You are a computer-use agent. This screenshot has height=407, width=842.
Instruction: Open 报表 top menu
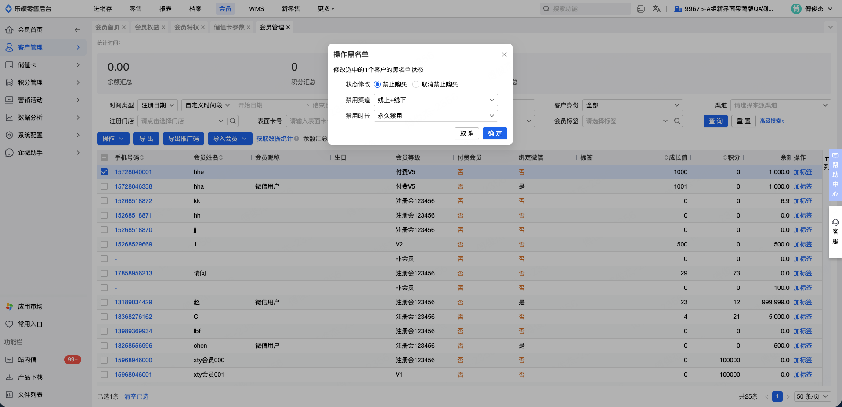[x=166, y=9]
